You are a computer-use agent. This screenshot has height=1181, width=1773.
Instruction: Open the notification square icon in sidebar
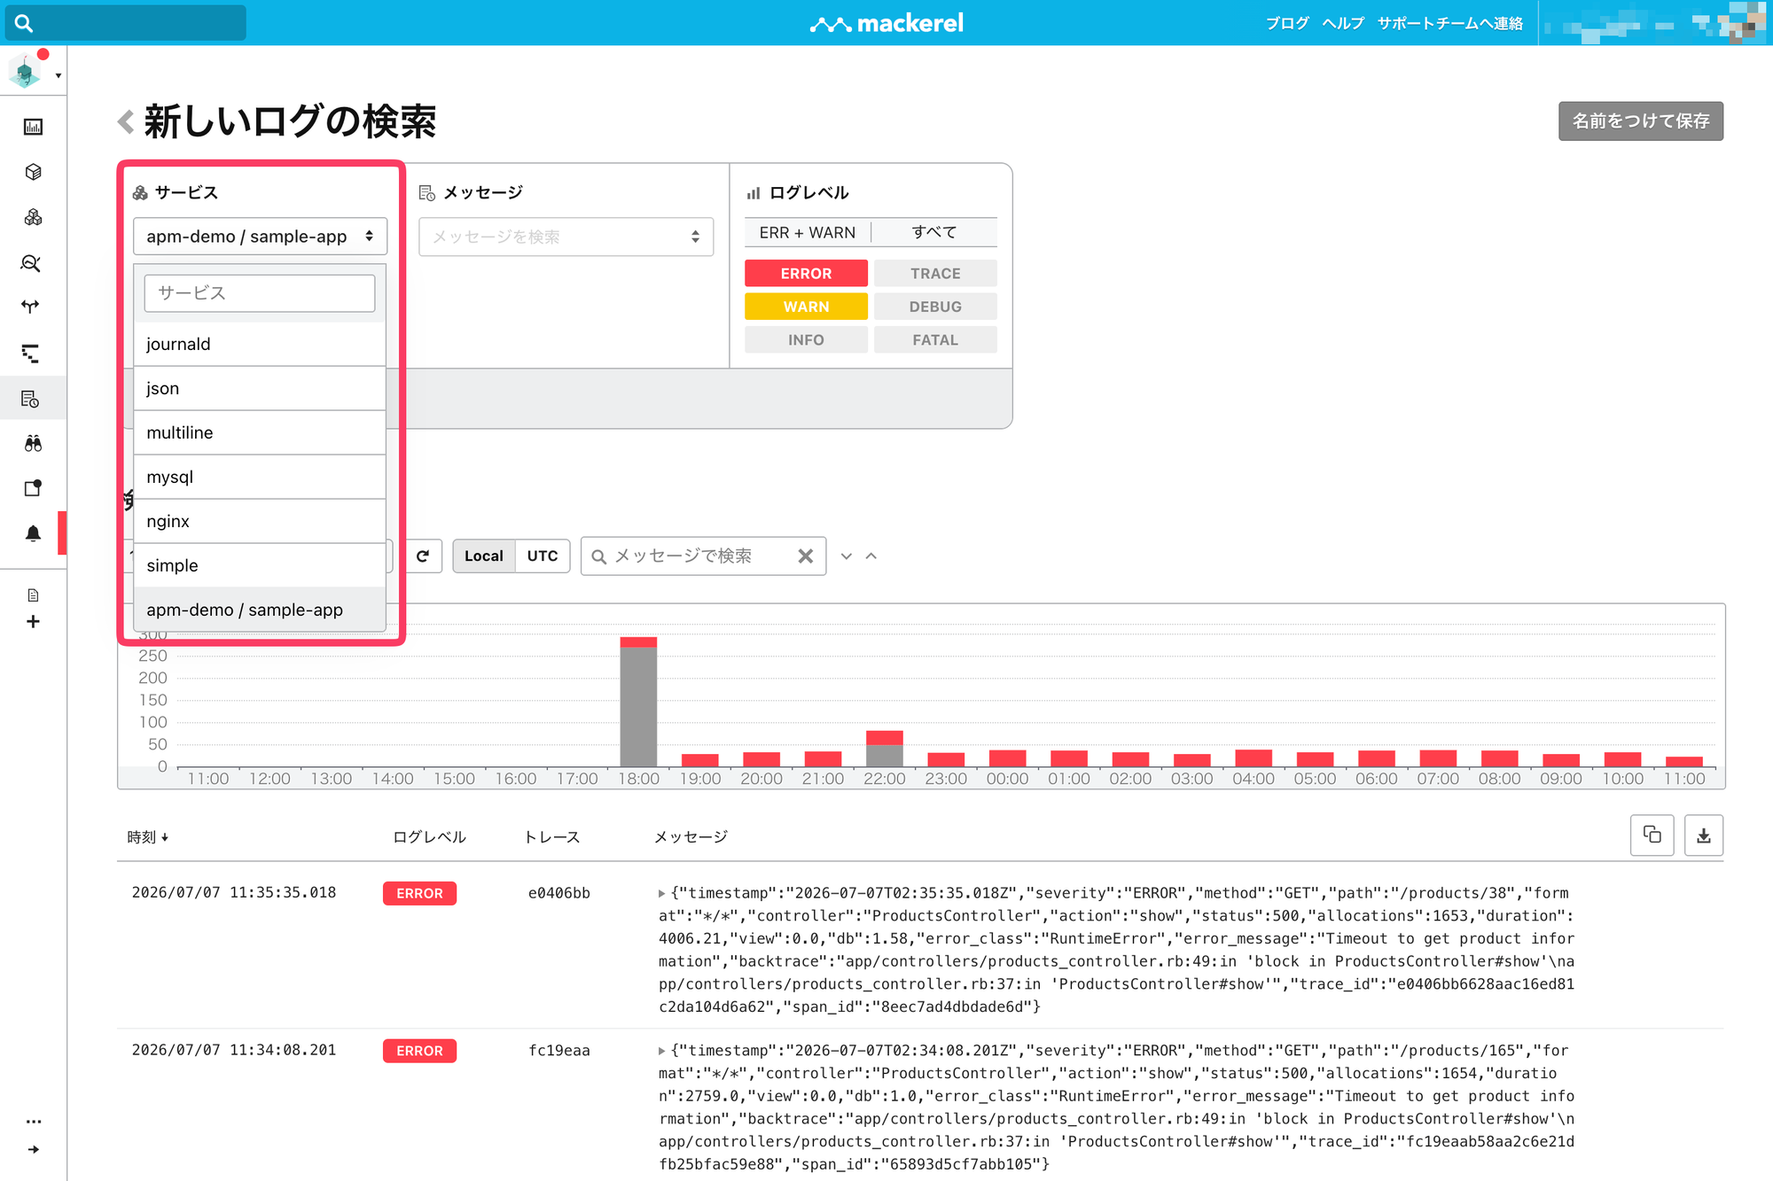(x=33, y=487)
